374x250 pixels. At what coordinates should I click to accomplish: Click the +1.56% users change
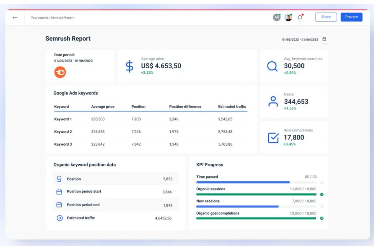pyautogui.click(x=290, y=108)
